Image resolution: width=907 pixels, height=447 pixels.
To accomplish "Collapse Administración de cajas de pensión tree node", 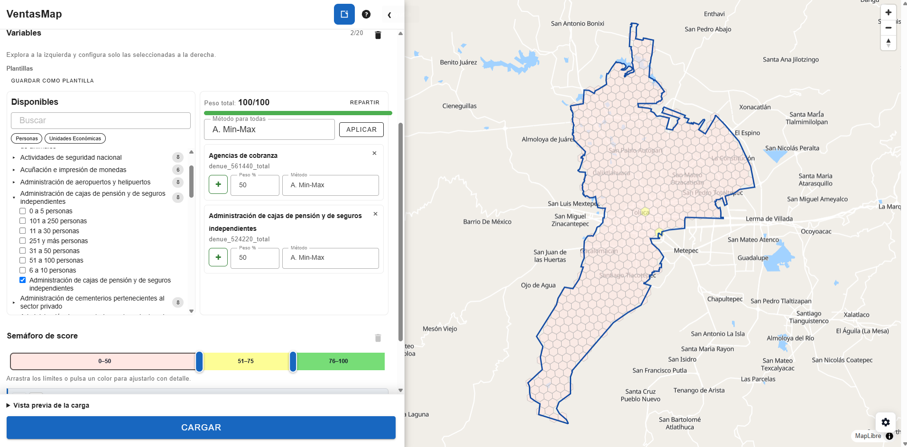I will 14,197.
